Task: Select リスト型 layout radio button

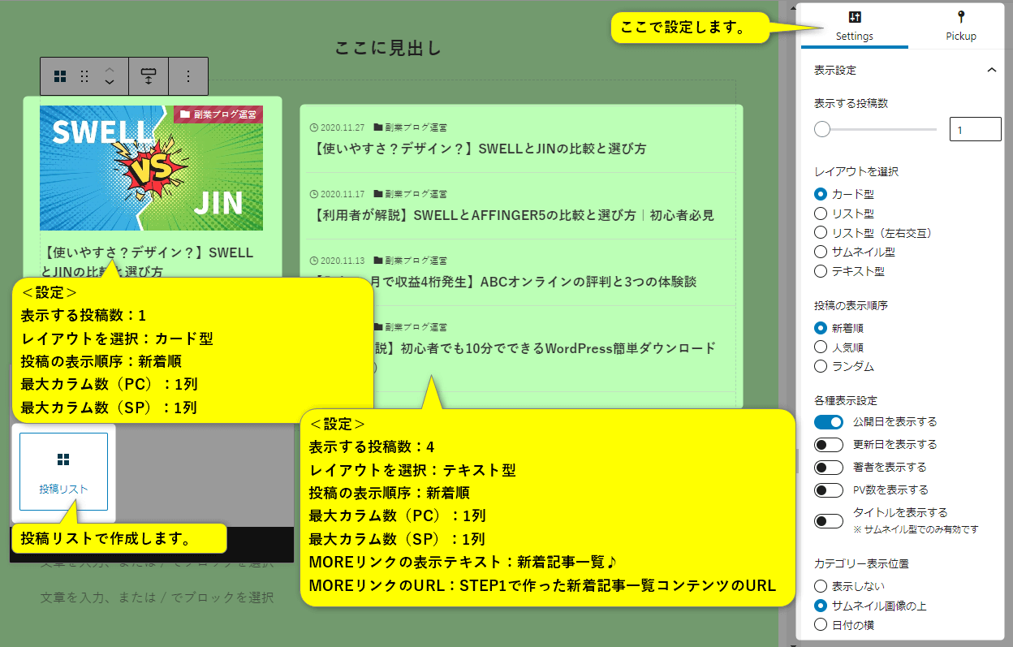Action: [821, 214]
